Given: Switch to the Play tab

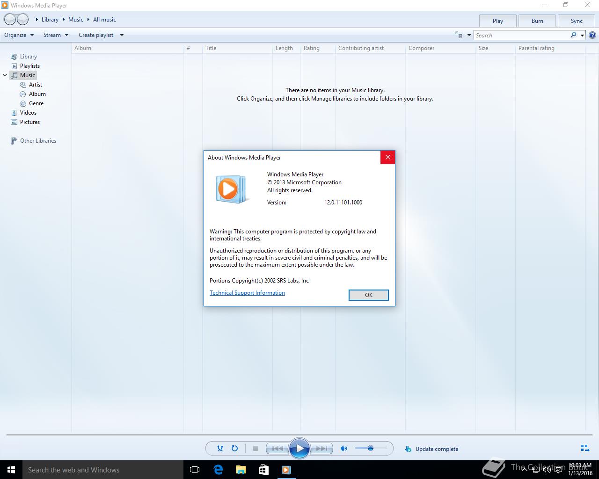Looking at the screenshot, I should tap(498, 21).
